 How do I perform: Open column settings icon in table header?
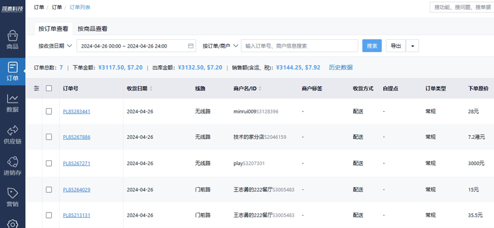[x=36, y=88]
